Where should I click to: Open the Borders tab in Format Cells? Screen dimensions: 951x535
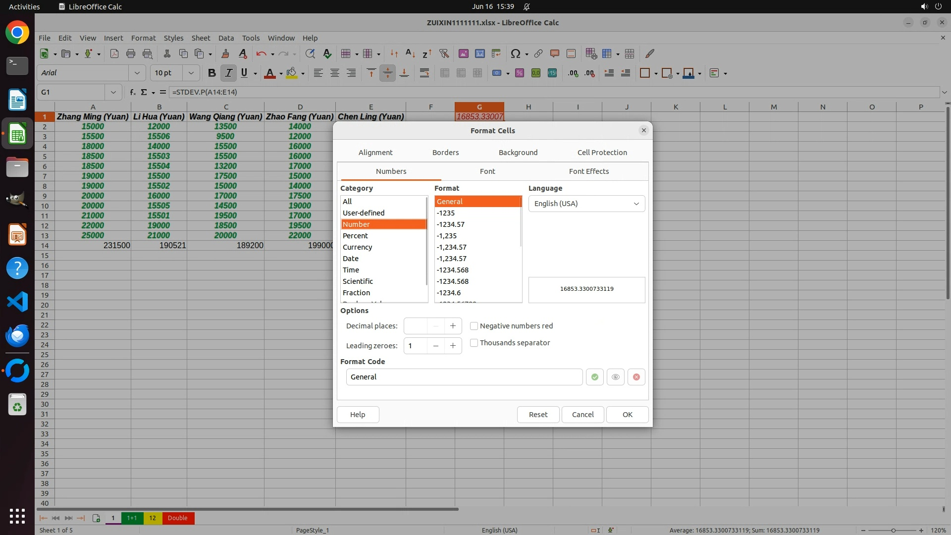(445, 153)
